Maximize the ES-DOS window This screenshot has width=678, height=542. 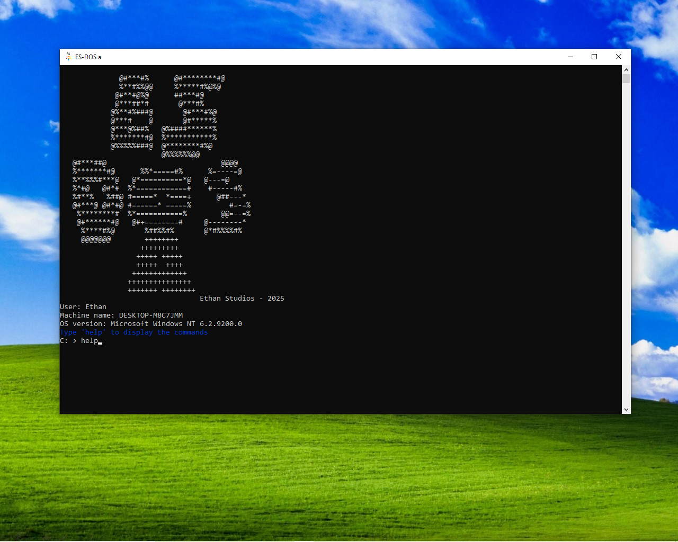594,57
